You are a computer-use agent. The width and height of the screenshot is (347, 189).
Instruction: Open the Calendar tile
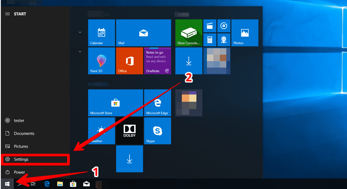click(x=102, y=33)
